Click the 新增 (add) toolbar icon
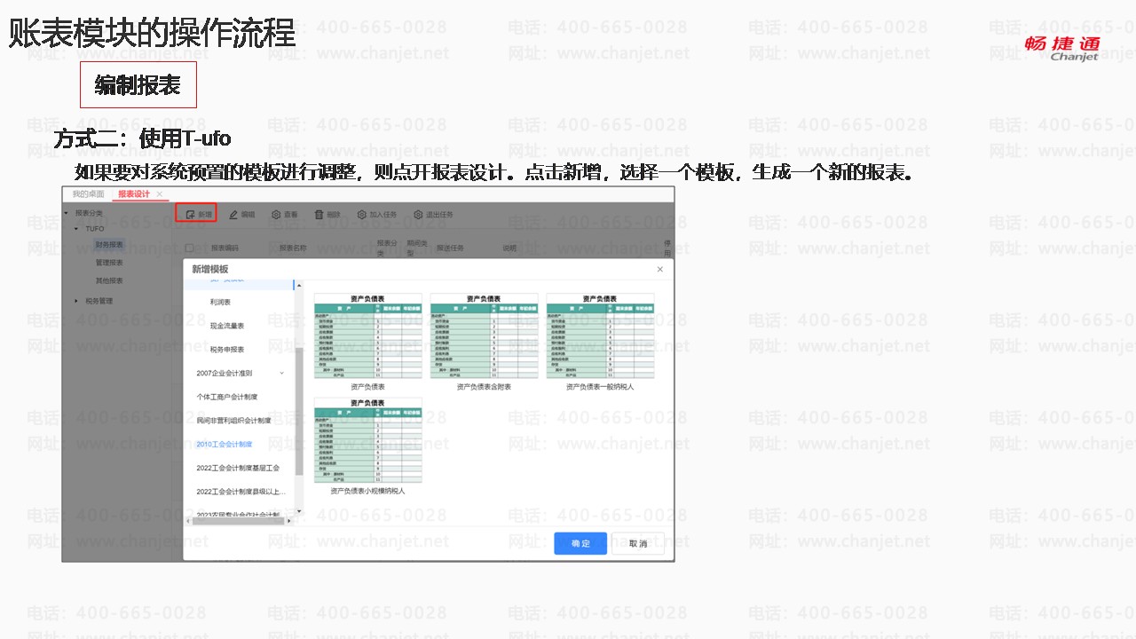Image resolution: width=1136 pixels, height=639 pixels. point(190,215)
